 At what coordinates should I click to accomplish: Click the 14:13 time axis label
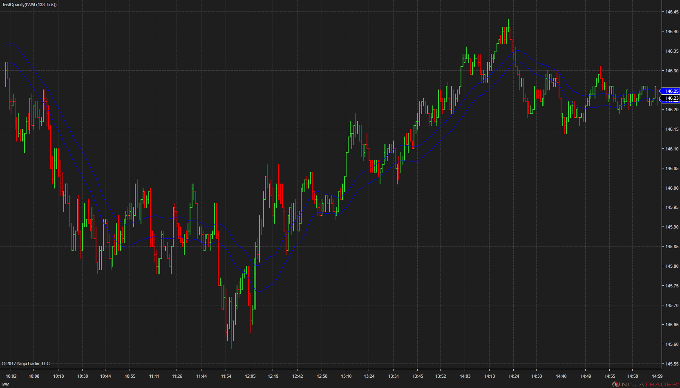(x=490, y=376)
